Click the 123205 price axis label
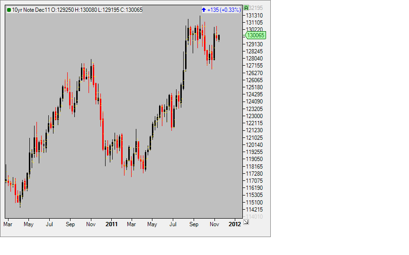The height and width of the screenshot is (255, 409). (254, 109)
